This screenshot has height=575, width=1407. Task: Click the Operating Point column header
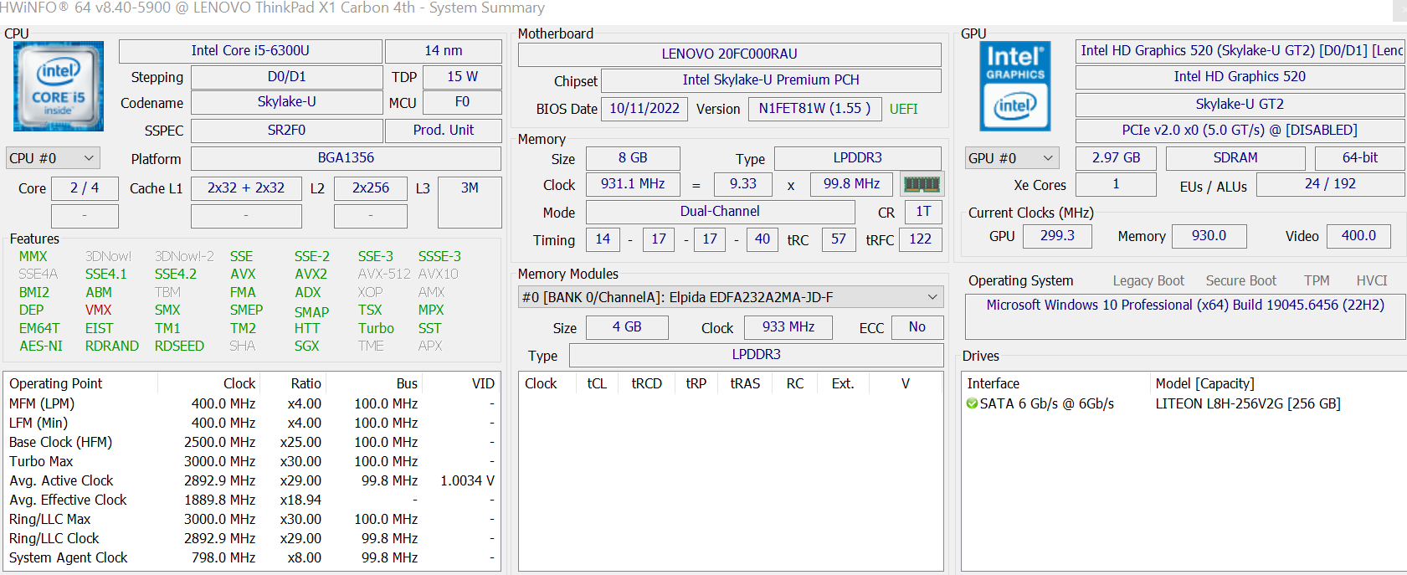coord(56,383)
